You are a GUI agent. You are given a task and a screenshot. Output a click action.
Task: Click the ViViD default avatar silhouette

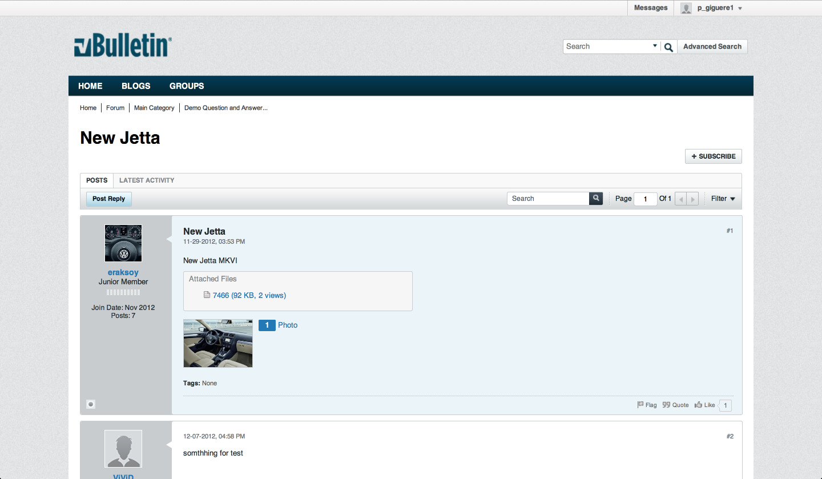pyautogui.click(x=123, y=449)
